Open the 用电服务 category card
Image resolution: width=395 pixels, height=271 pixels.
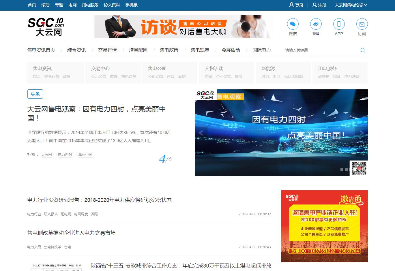pos(340,73)
